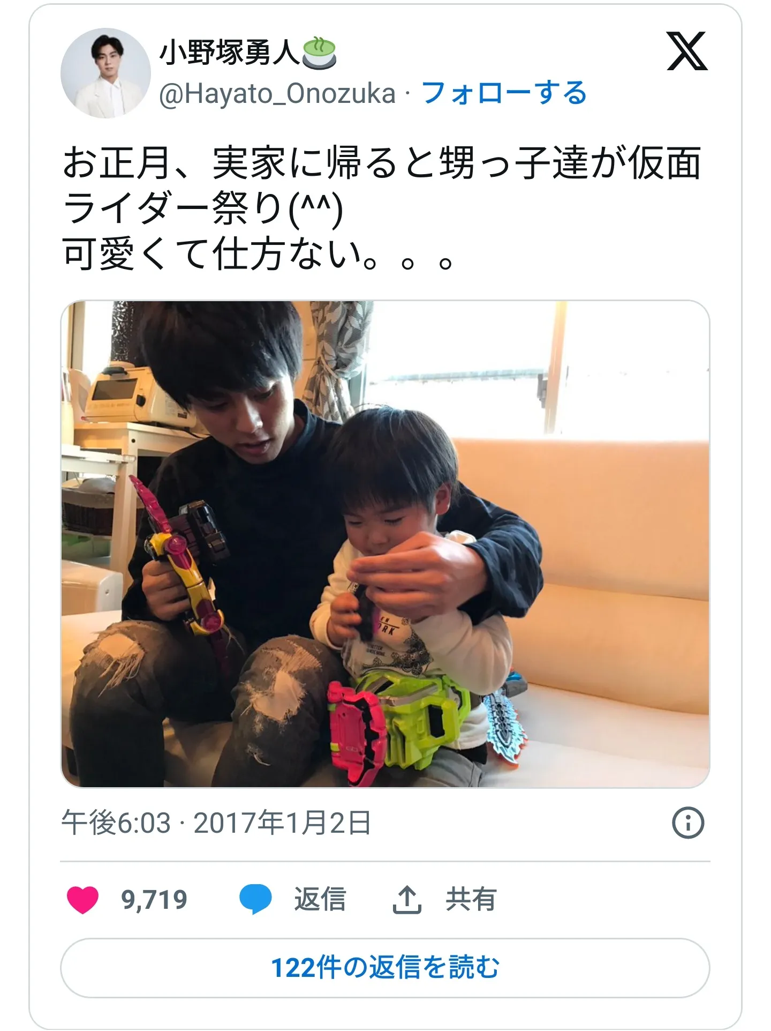Click the matcha tea emoji beside the name

[x=320, y=53]
